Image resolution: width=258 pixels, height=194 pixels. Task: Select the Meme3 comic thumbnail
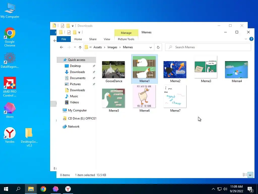[x=206, y=67]
